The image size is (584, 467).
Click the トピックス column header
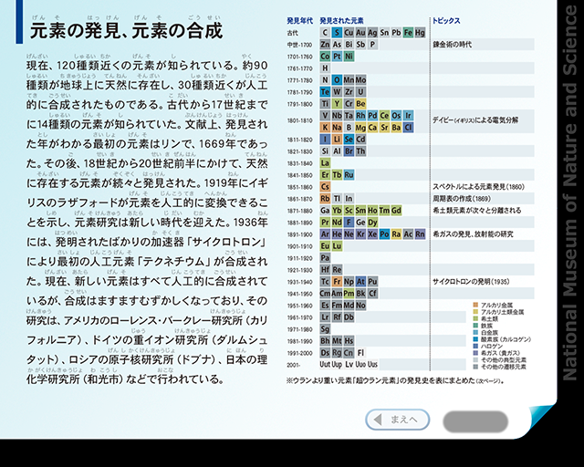click(446, 21)
